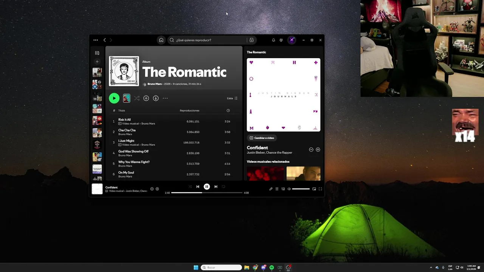The image size is (484, 272).
Task: Open lyrics microphone icon in player bar
Action: click(271, 189)
